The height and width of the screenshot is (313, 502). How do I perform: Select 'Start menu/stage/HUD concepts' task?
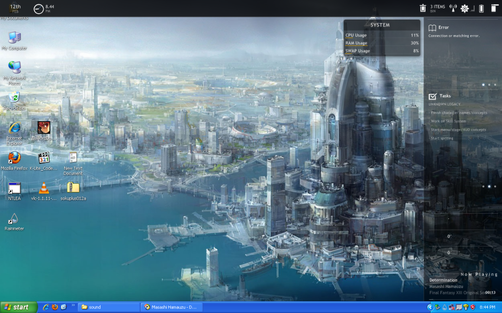pyautogui.click(x=458, y=130)
